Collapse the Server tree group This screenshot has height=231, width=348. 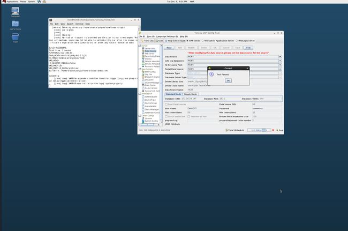[140, 46]
